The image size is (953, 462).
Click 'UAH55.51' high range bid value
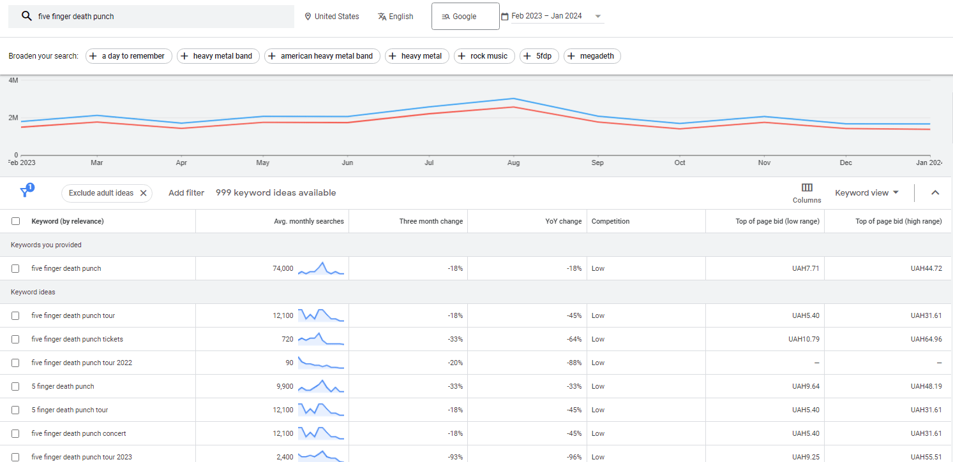tap(926, 457)
